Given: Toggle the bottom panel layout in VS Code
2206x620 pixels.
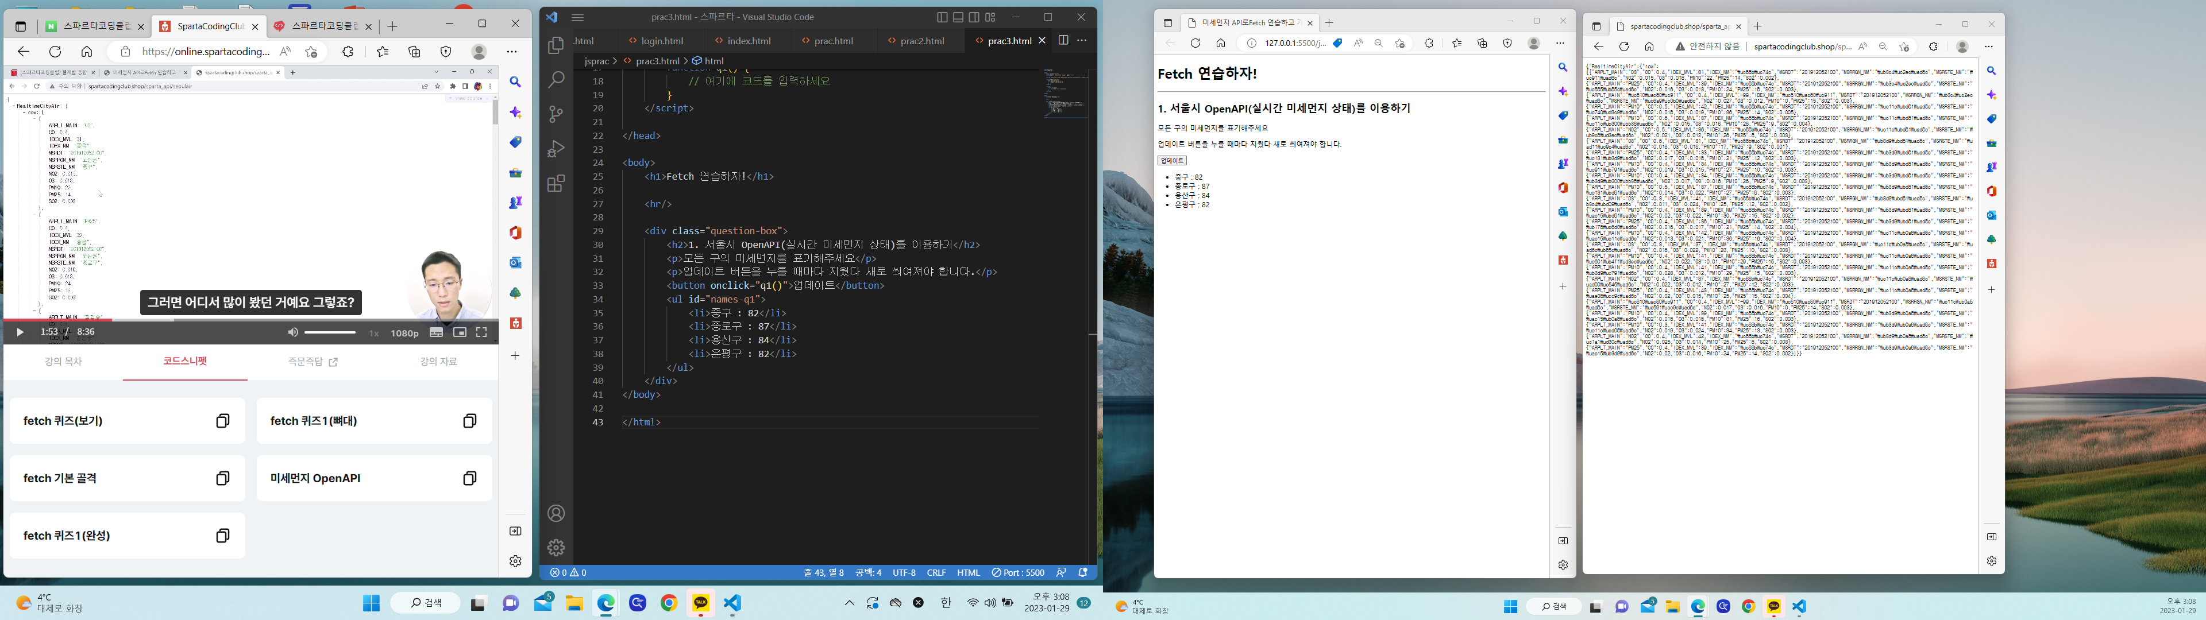Looking at the screenshot, I should (958, 17).
